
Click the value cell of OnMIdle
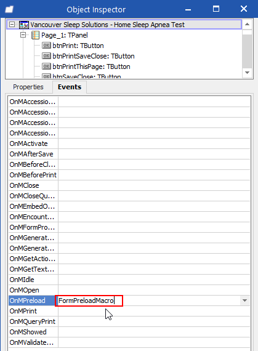point(154,280)
